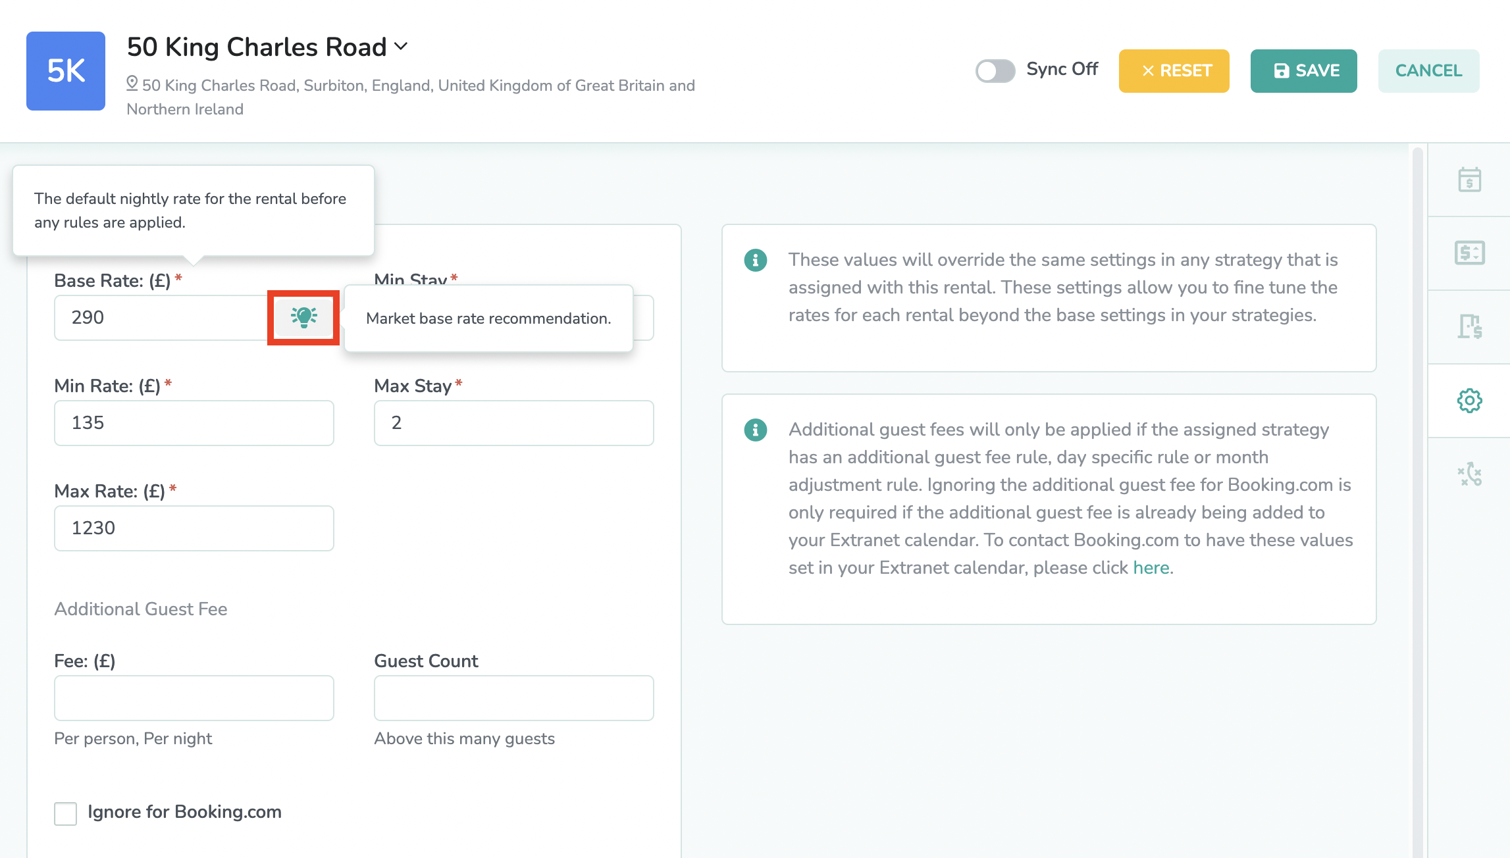Cancel the changes
1510x858 pixels.
tap(1428, 71)
